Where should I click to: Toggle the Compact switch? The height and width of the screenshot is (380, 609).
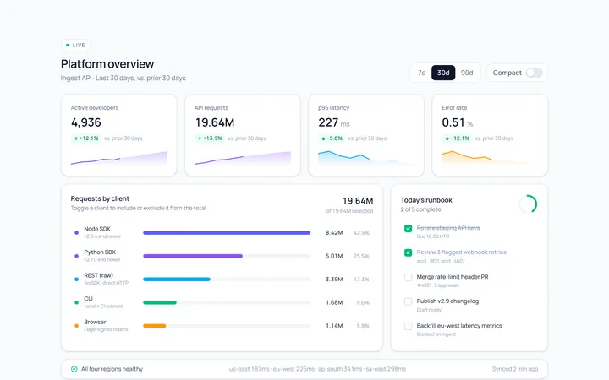click(x=534, y=73)
